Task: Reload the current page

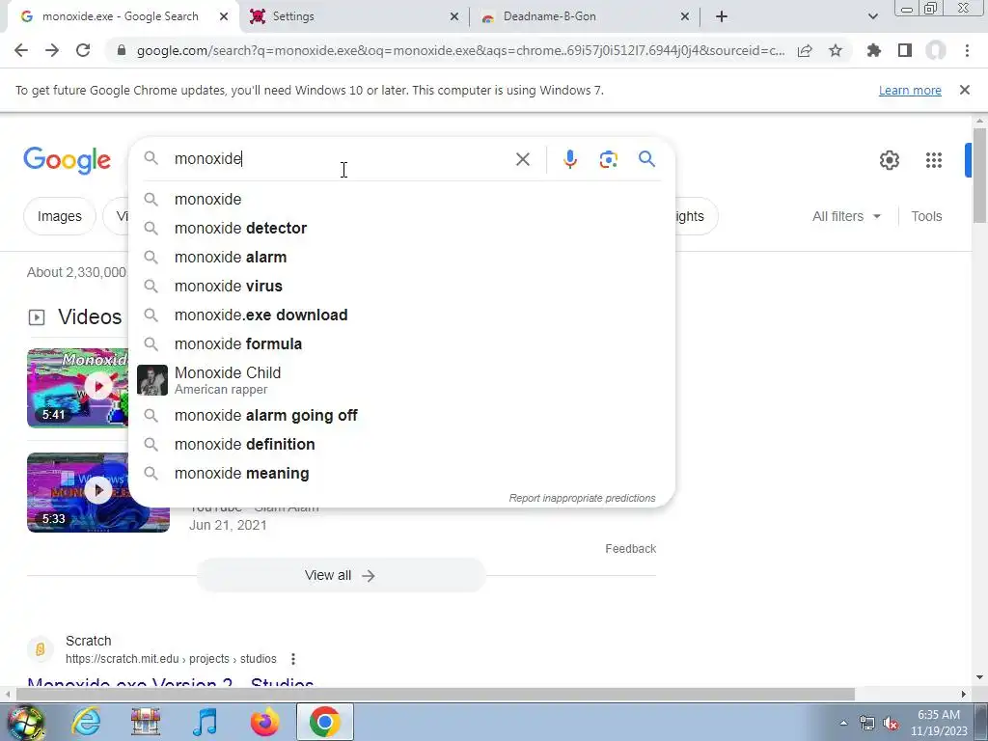Action: pyautogui.click(x=83, y=50)
